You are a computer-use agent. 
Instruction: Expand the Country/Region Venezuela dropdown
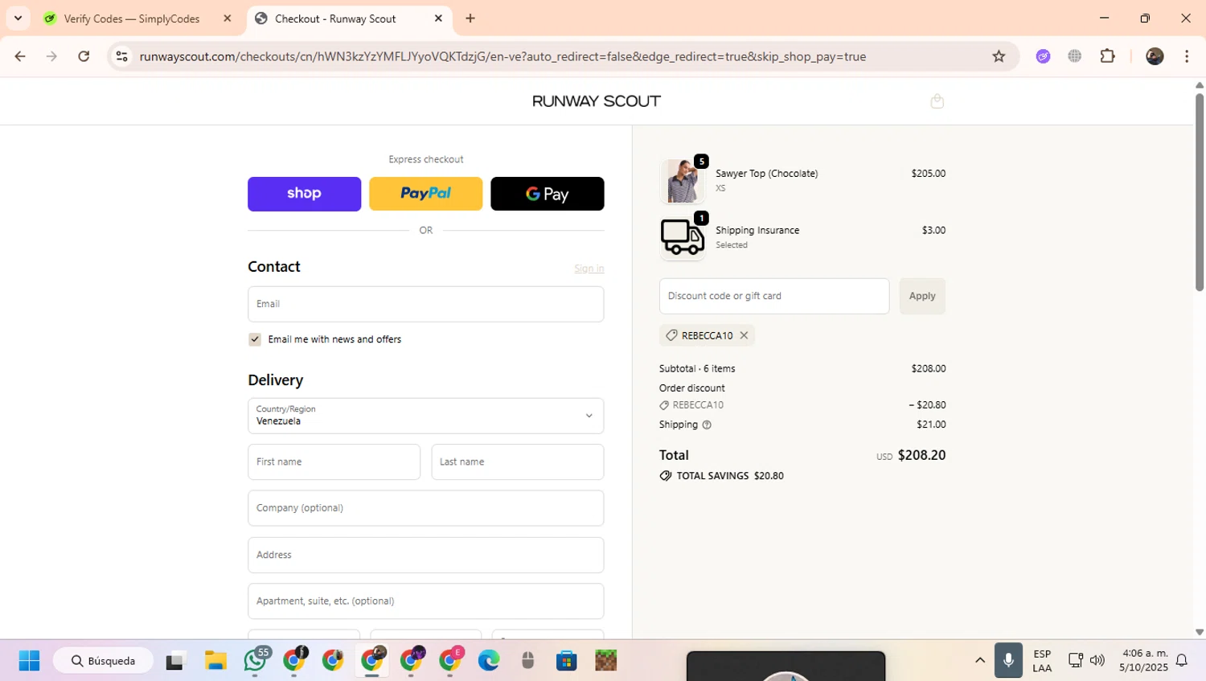coord(425,416)
